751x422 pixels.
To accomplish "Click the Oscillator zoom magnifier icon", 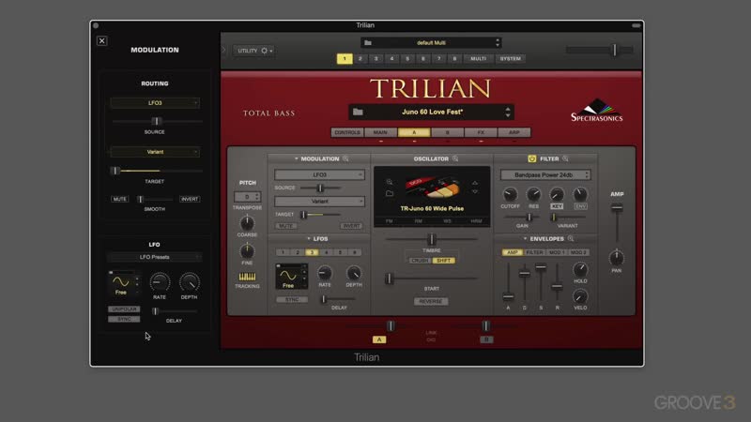I will [x=455, y=159].
